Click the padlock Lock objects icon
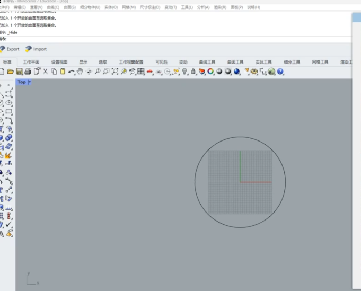 click(x=193, y=72)
